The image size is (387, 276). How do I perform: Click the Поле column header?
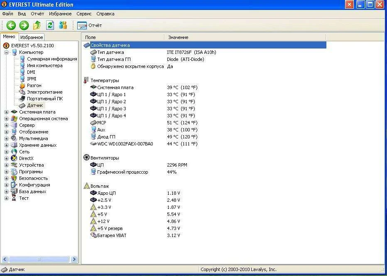[123, 37]
